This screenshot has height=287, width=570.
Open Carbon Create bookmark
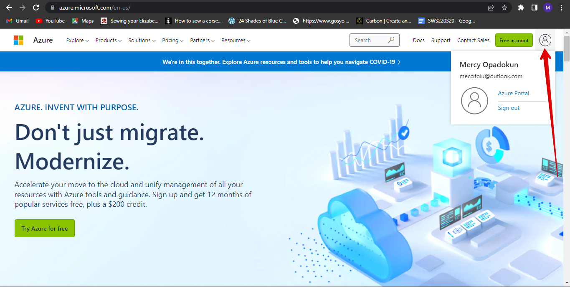(384, 20)
